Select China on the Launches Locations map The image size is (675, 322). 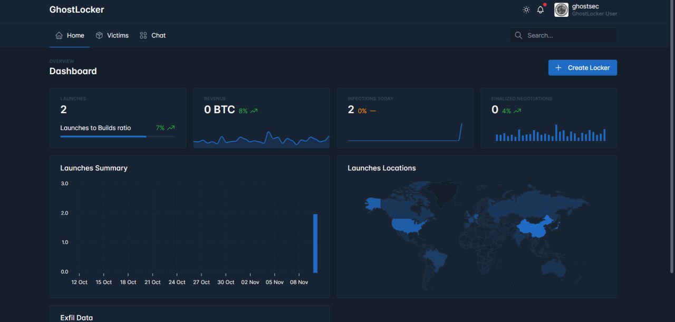pos(533,228)
